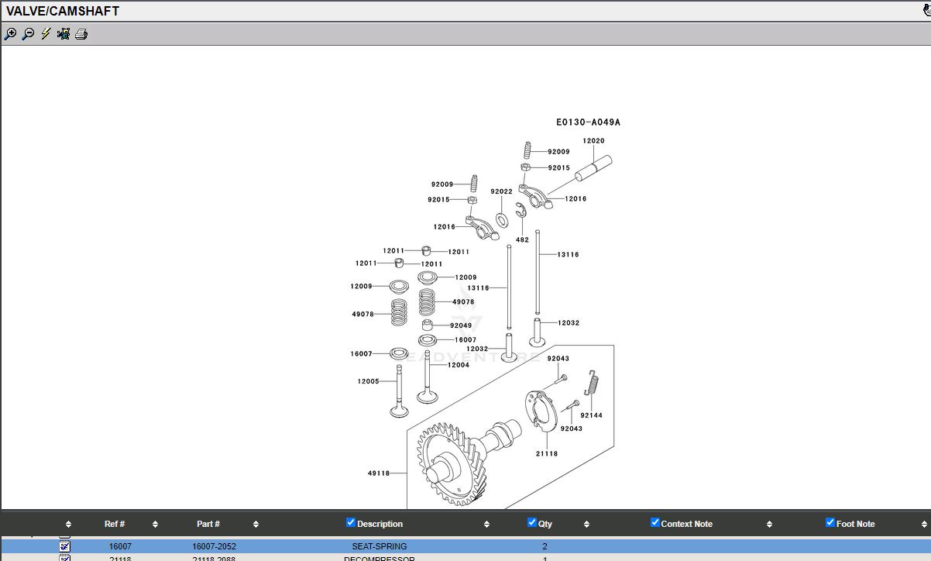Screen dimensions: 931x561
Task: Click the fit-to-window selection icon
Action: click(64, 34)
